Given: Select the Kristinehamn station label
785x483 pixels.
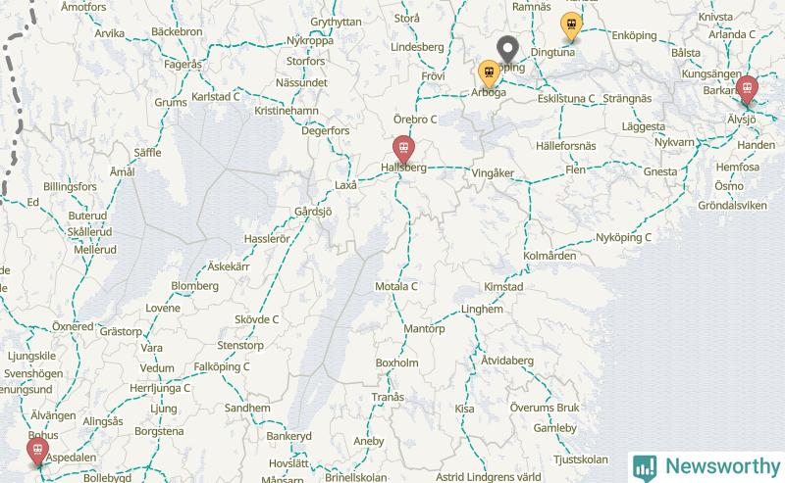Looking at the screenshot, I should coord(287,111).
